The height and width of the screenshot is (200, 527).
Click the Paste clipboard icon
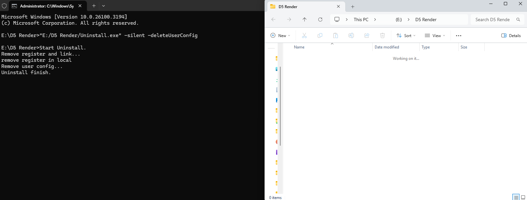pyautogui.click(x=336, y=35)
